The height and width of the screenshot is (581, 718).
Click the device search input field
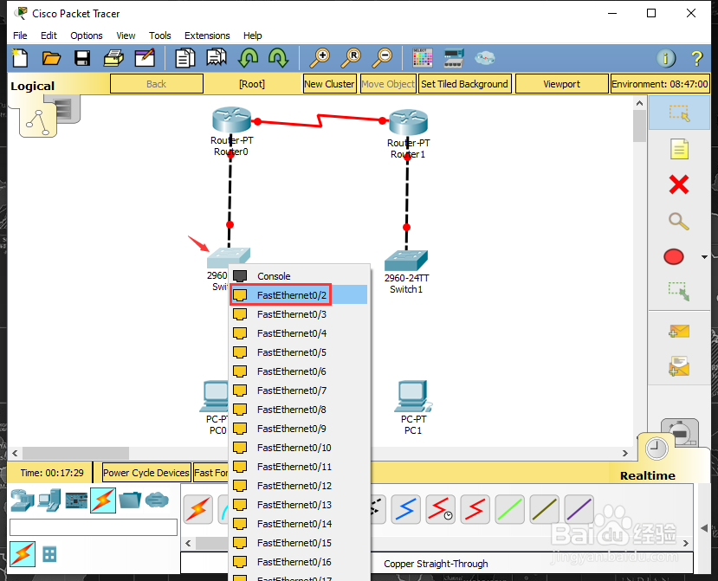click(94, 527)
